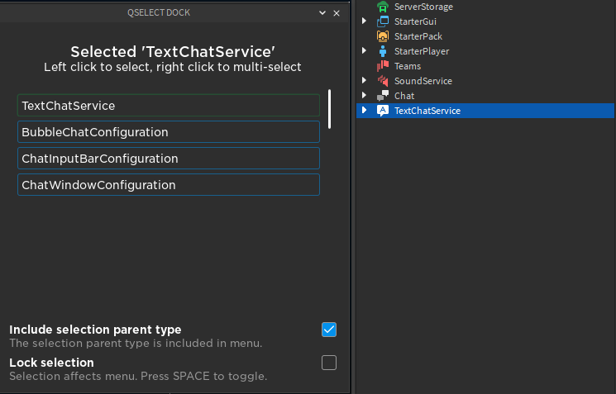Click the ServerStorage icon in Explorer
Screen dimensions: 616x394
pyautogui.click(x=383, y=7)
